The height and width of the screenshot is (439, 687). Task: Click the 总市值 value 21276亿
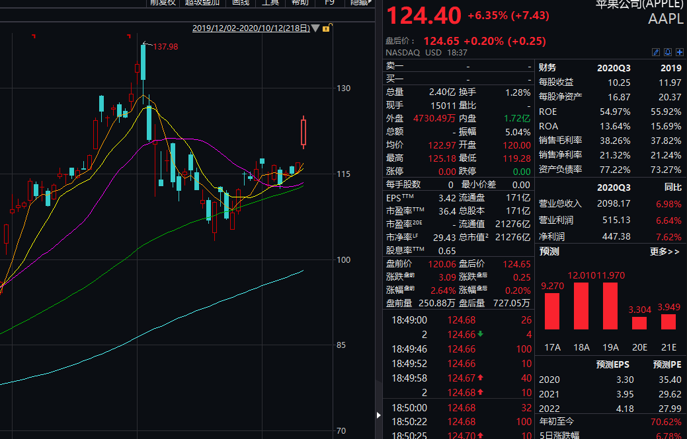(512, 238)
